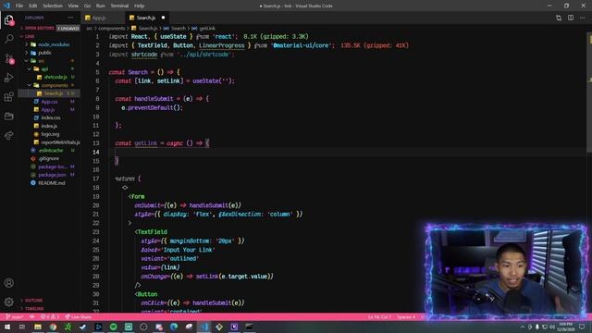Open logo.svg in the file tree

pyautogui.click(x=50, y=134)
